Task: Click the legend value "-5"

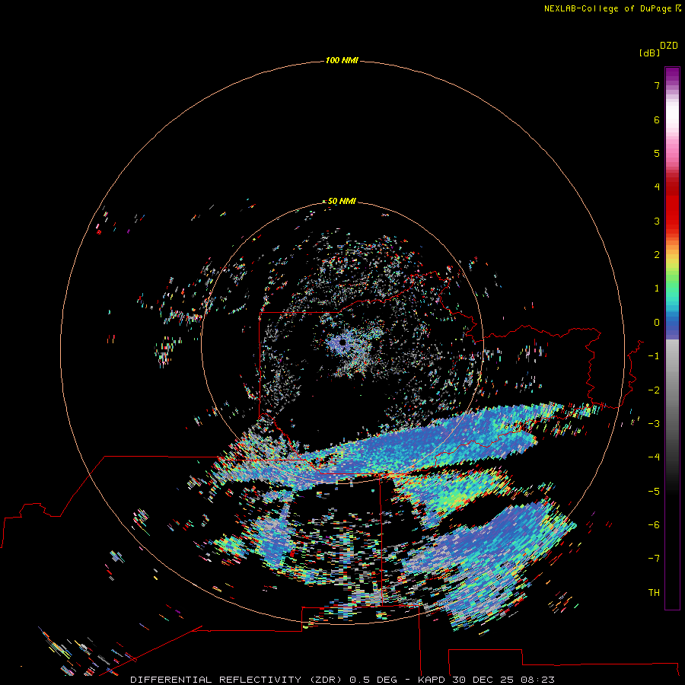Action: [654, 492]
